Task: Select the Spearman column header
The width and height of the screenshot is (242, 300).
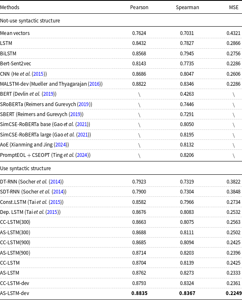Action: 188,7
